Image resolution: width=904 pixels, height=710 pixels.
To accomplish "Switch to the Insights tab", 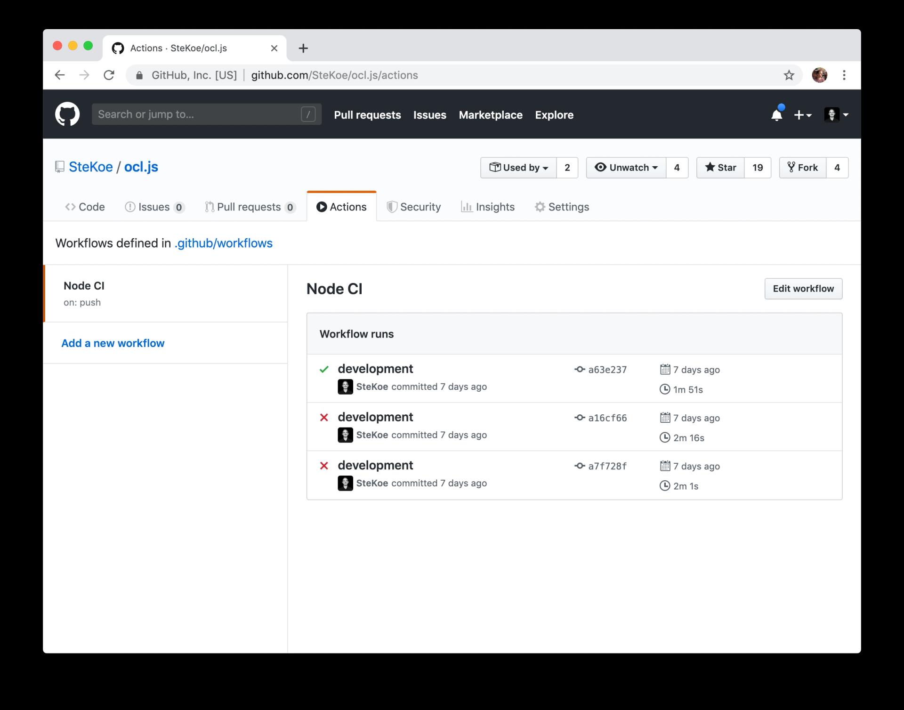I will click(x=487, y=207).
